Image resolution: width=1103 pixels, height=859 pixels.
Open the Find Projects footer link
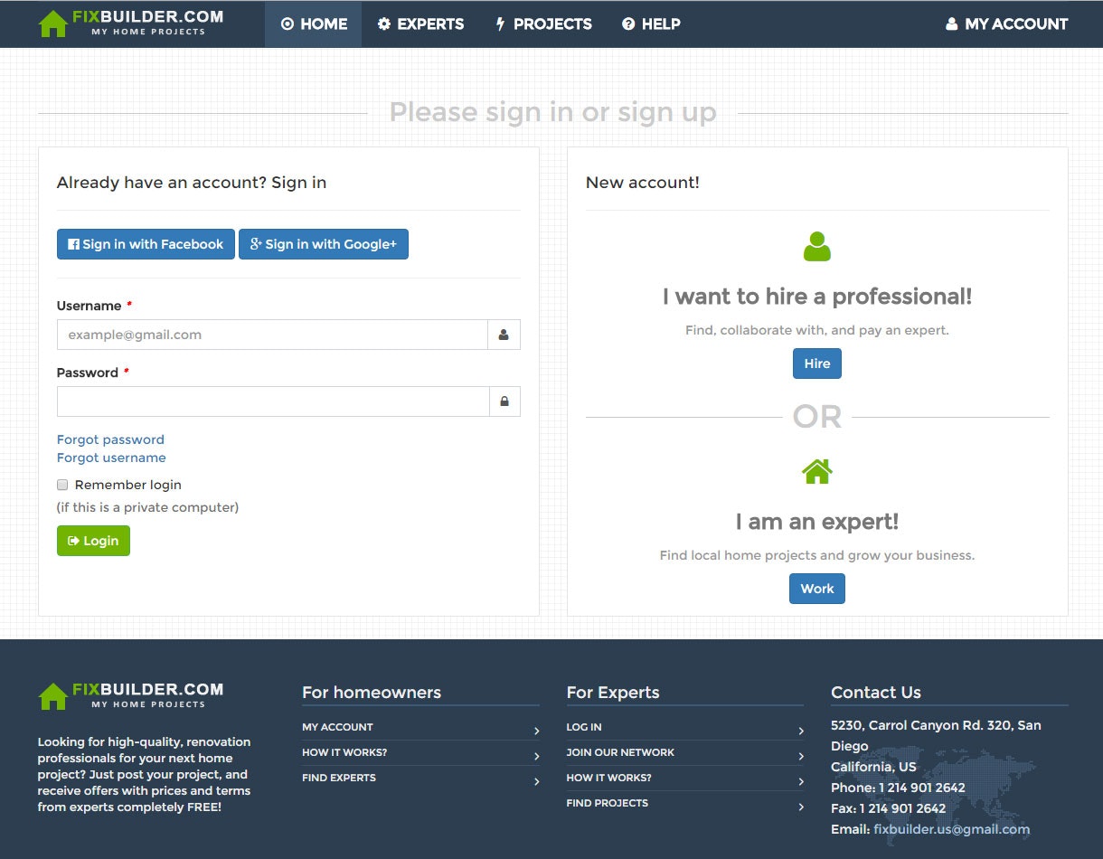(608, 803)
